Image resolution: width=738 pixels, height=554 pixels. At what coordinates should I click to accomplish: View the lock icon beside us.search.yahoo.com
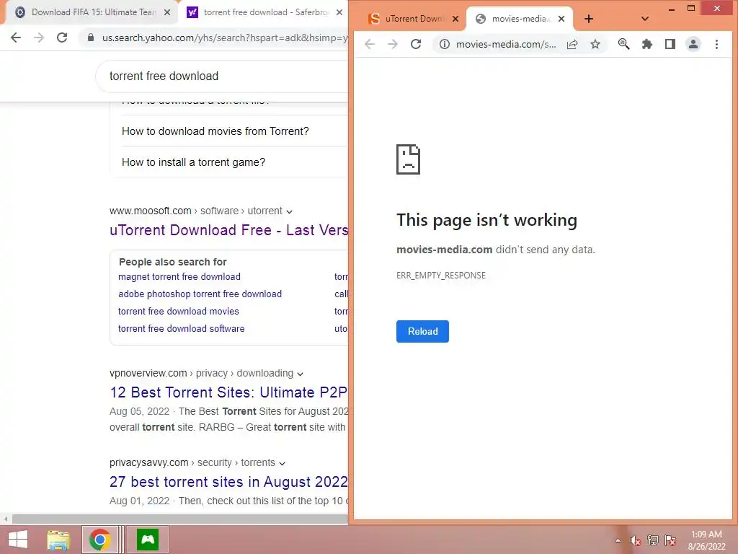click(91, 38)
